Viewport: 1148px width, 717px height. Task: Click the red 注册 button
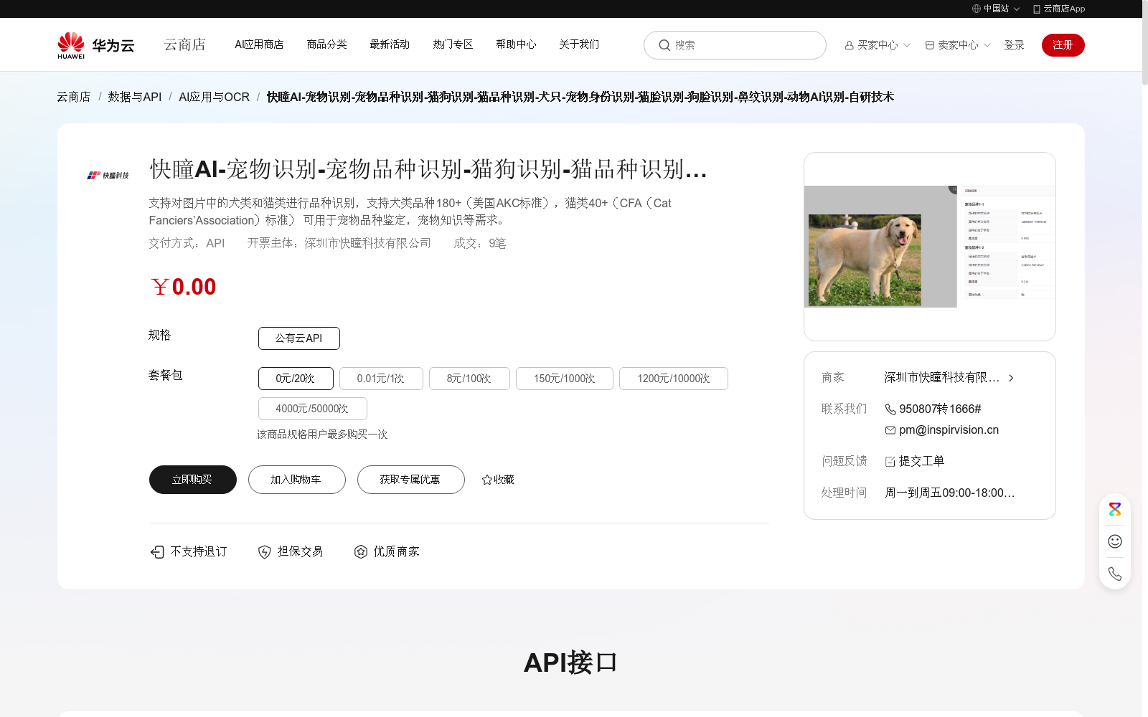(x=1063, y=45)
